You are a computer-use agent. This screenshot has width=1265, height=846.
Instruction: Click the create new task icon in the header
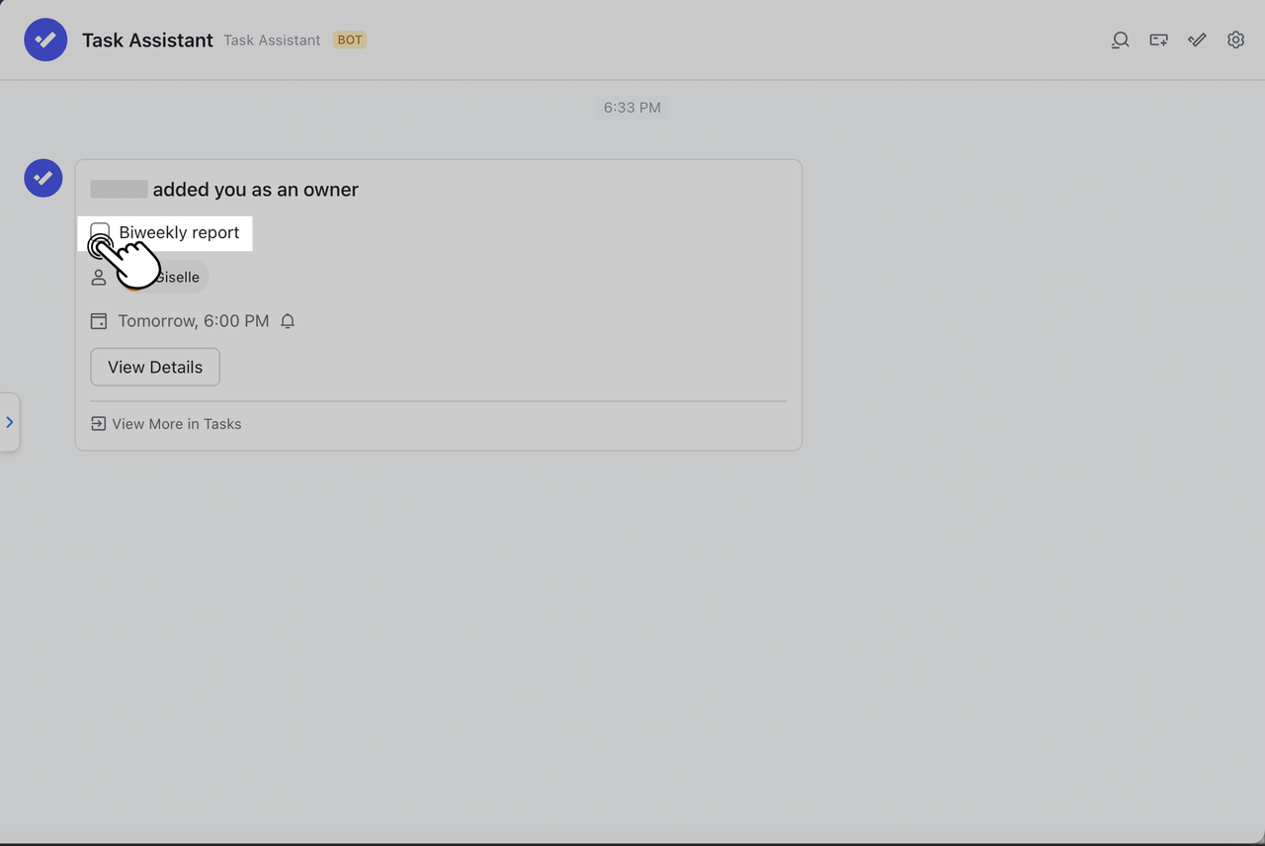coord(1158,40)
